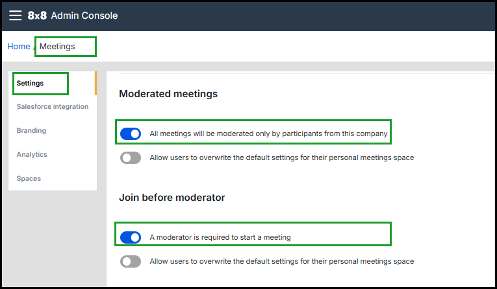The image size is (497, 289).
Task: Disable the company-only moderated meetings toggle
Action: (x=131, y=134)
